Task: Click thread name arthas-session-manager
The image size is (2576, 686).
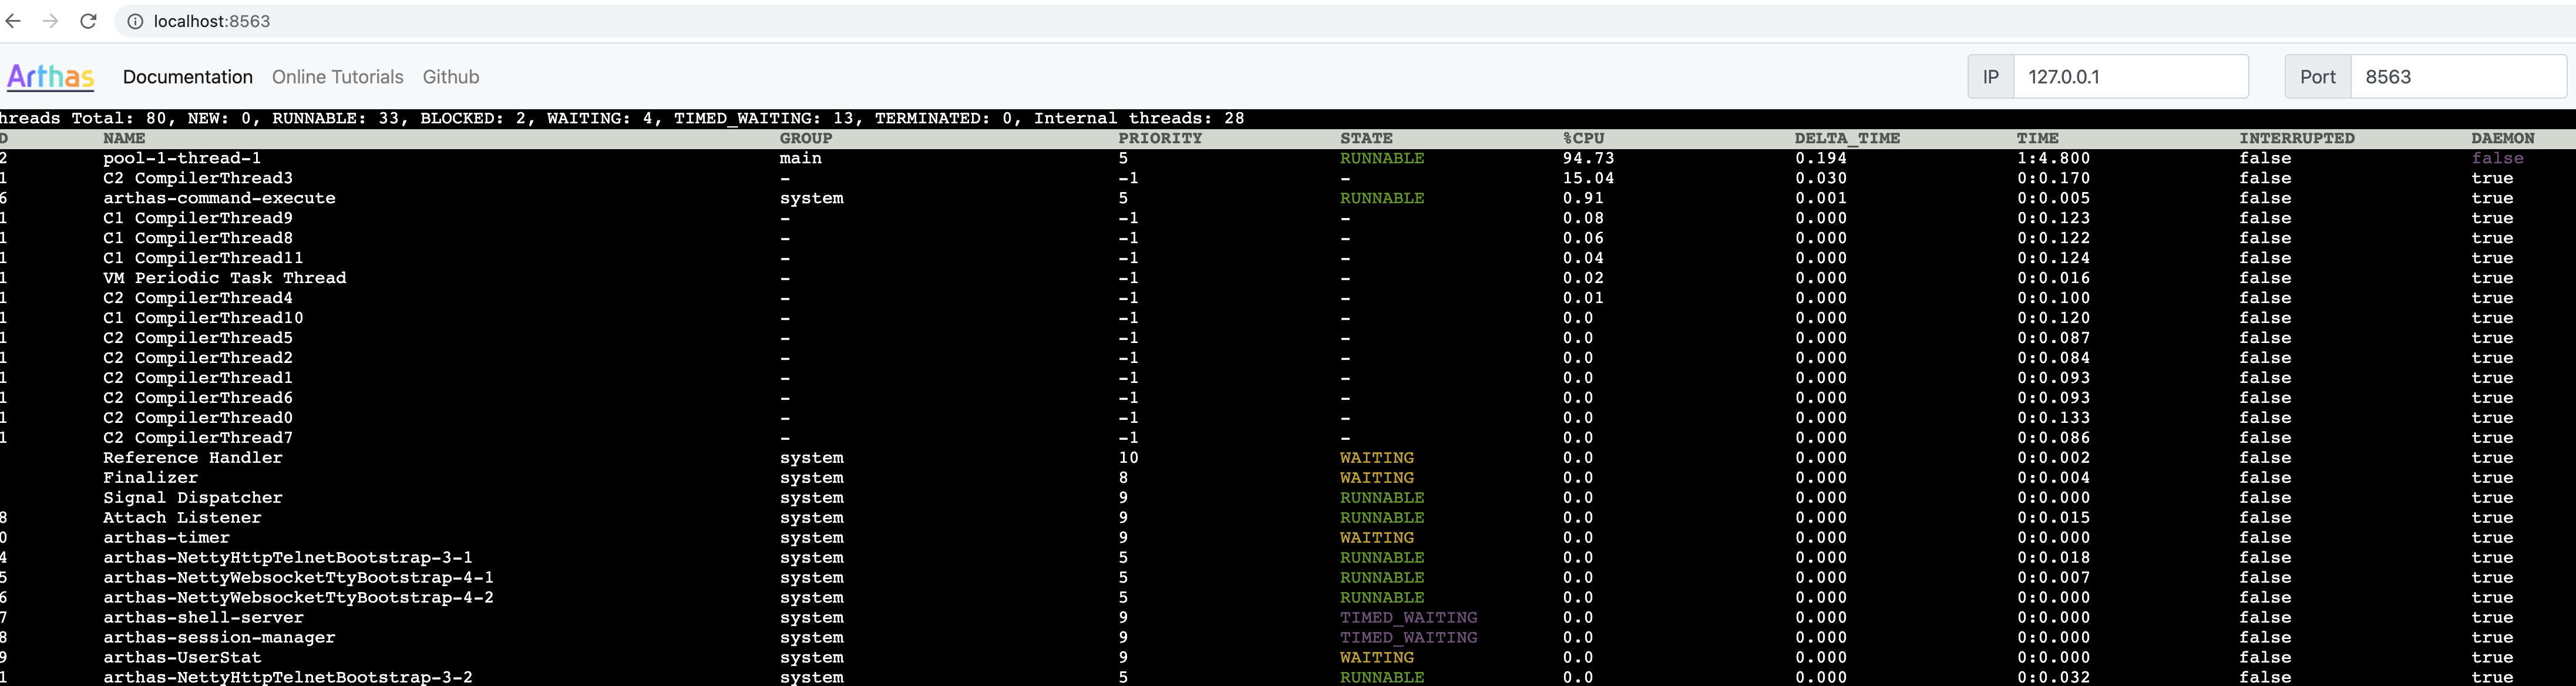Action: tap(219, 638)
